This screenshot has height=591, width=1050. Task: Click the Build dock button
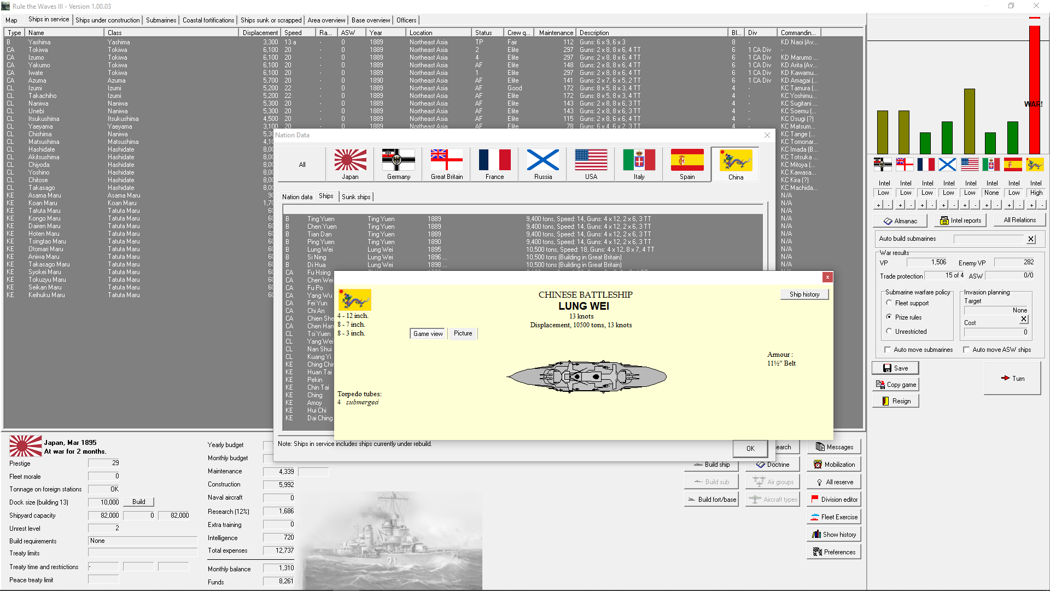[x=139, y=502]
